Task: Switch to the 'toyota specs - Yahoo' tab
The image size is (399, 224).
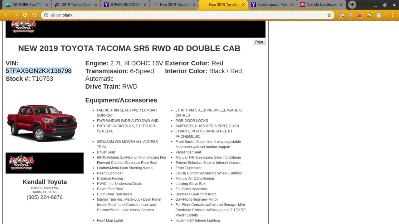Action: [x=272, y=5]
